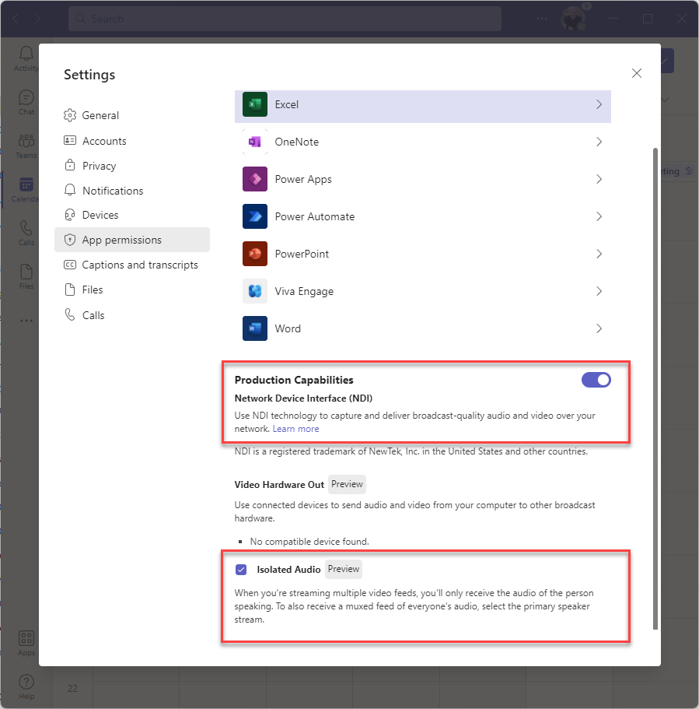Image resolution: width=699 pixels, height=709 pixels.
Task: Click the Viva Engage icon
Action: pyautogui.click(x=255, y=291)
